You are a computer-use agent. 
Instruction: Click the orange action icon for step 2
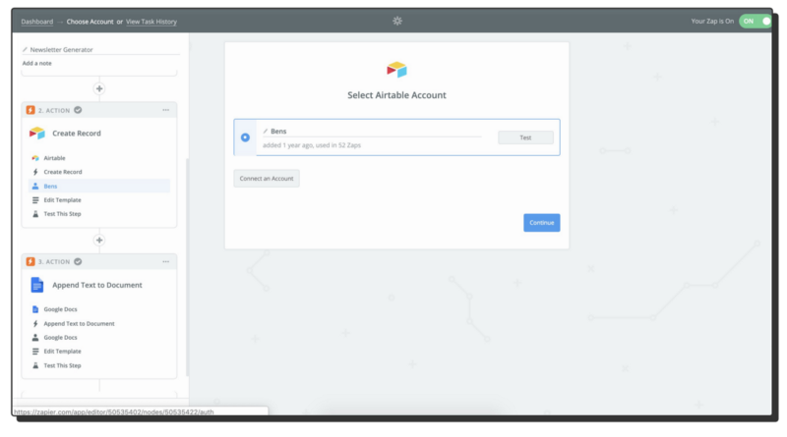pyautogui.click(x=30, y=110)
